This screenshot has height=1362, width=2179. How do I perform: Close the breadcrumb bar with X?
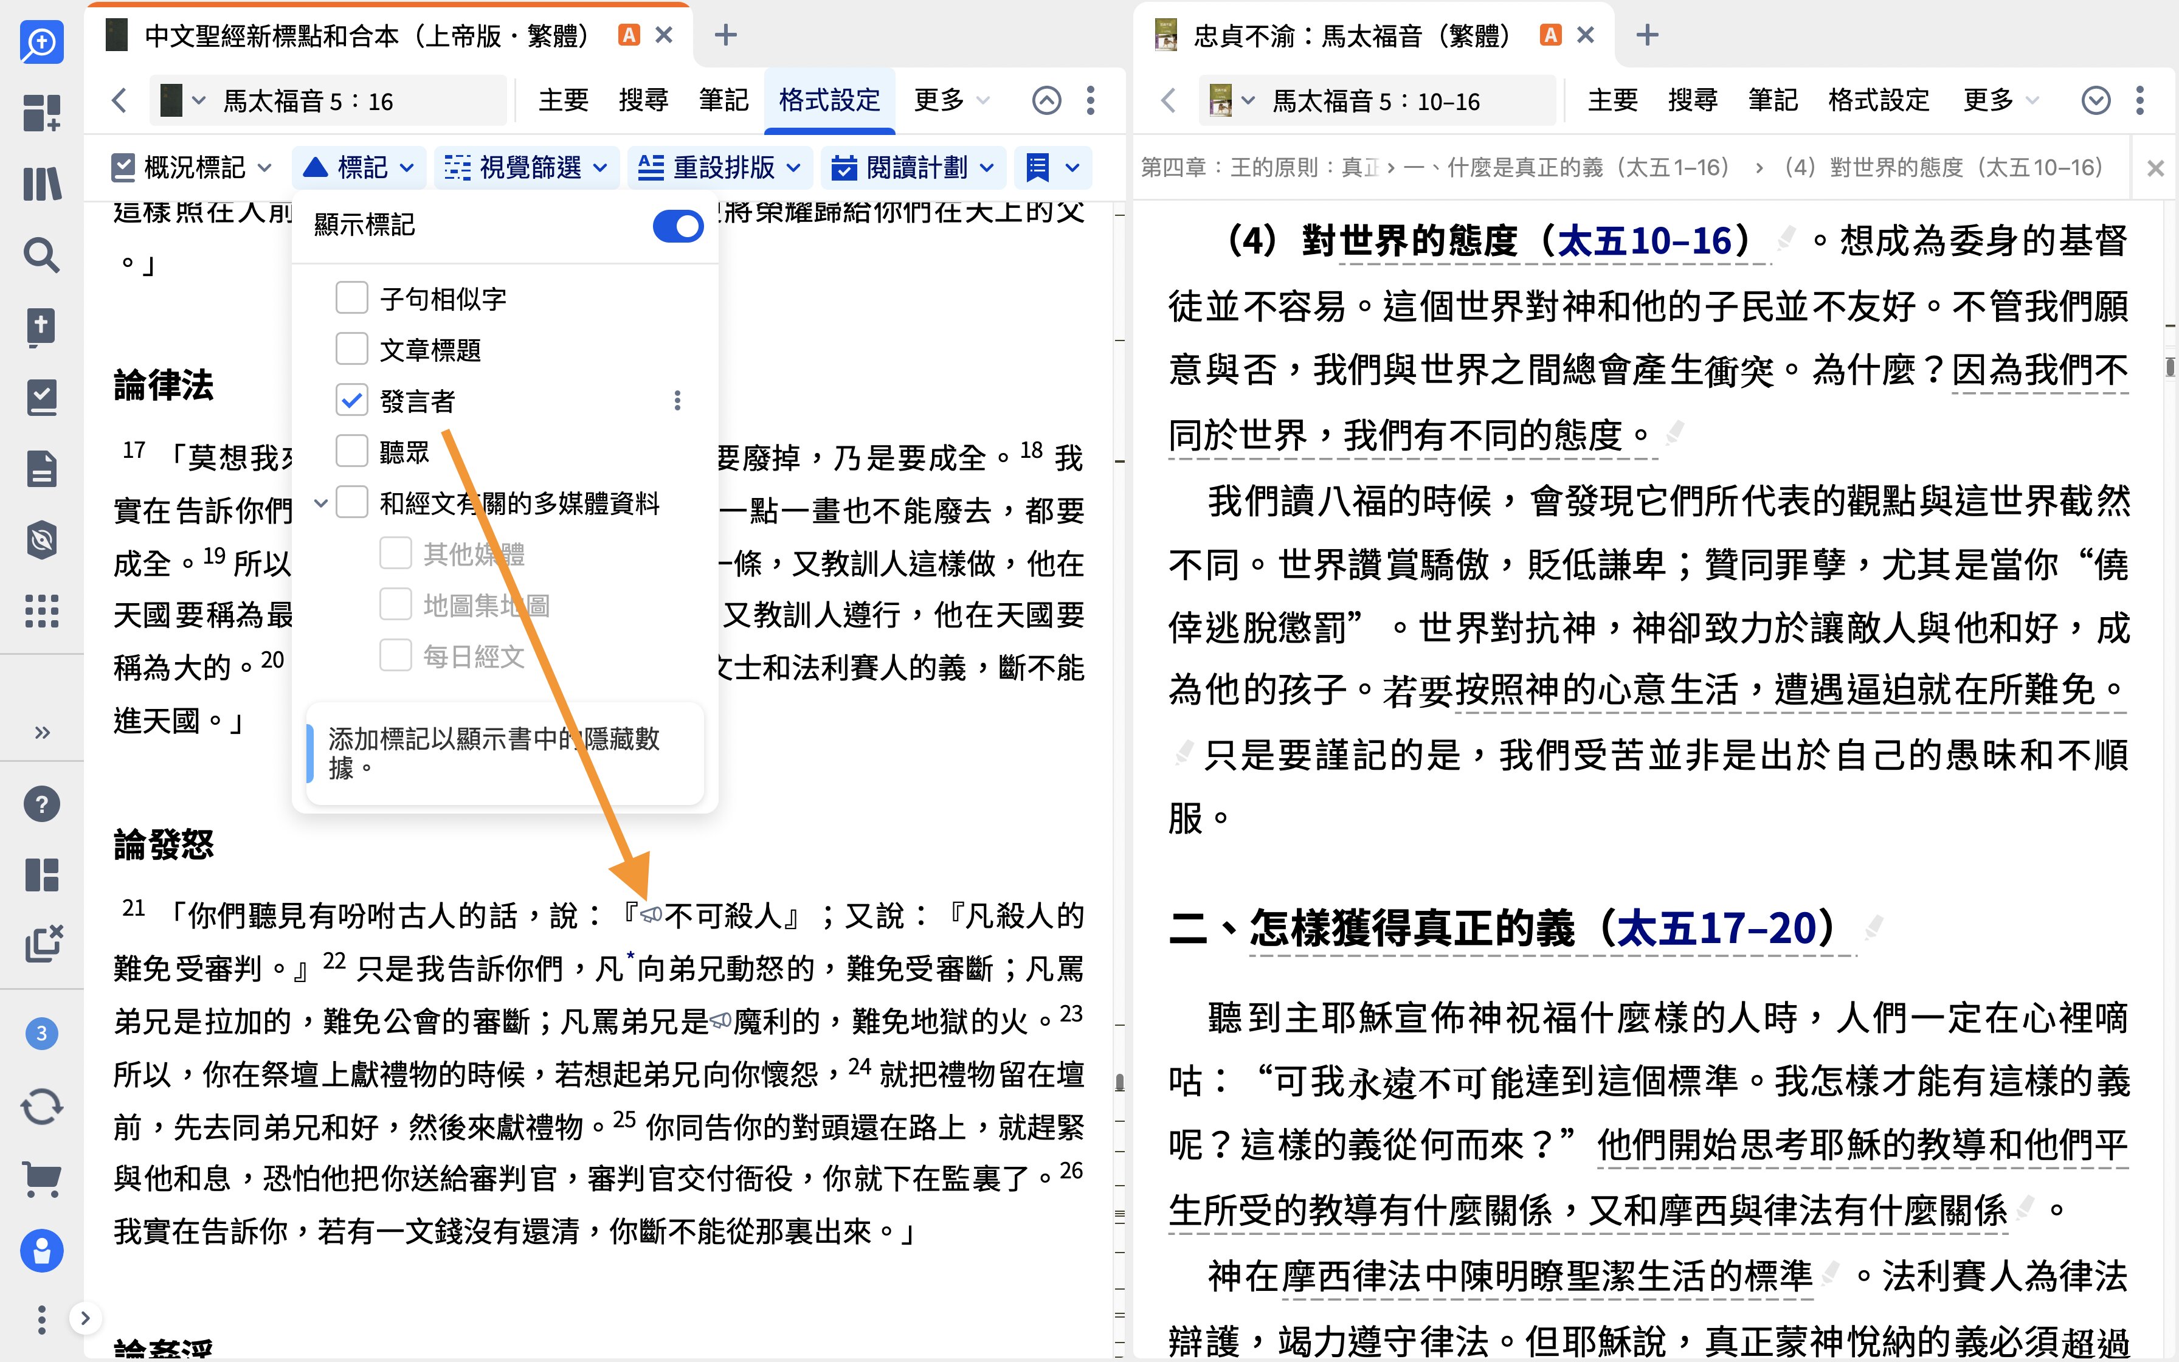click(x=2155, y=168)
